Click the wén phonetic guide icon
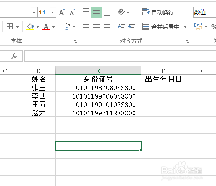 [66, 27]
